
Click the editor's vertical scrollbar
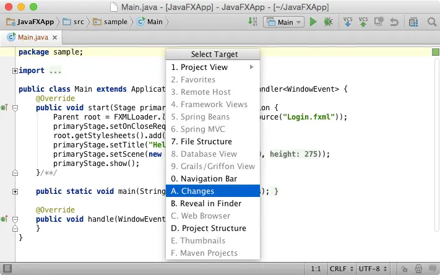437,146
